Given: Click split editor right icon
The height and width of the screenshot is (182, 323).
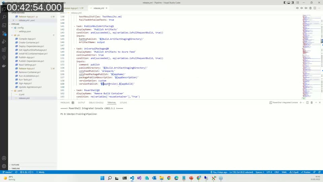Looking at the screenshot, I should click(x=315, y=8).
